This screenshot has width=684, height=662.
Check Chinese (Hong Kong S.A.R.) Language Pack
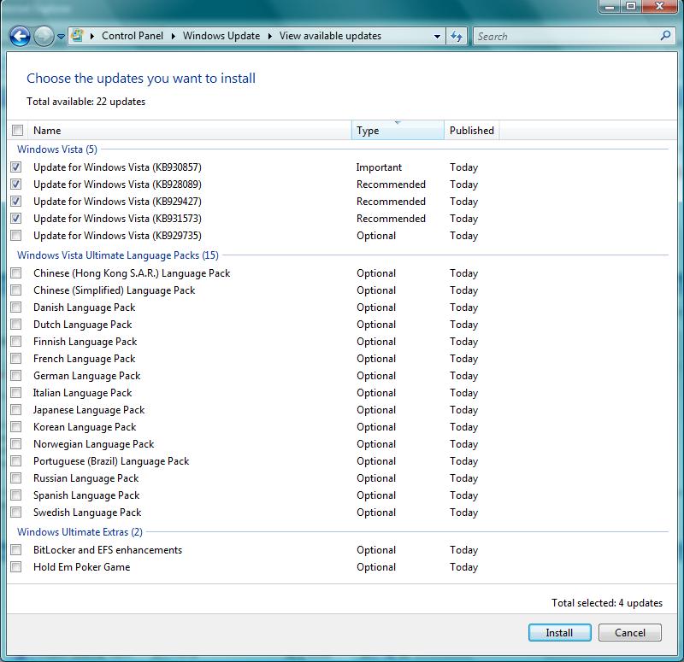pyautogui.click(x=16, y=272)
